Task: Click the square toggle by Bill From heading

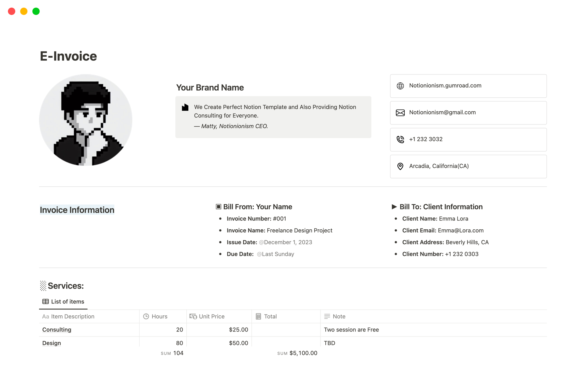Action: click(x=219, y=207)
